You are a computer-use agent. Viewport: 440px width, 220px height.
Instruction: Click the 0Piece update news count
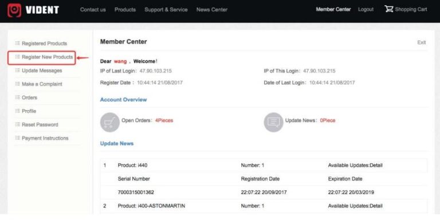[328, 120]
